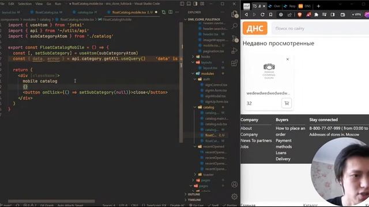Toggle the browser sidebar panel icon
This screenshot has width=369, height=207.
click(x=333, y=14)
